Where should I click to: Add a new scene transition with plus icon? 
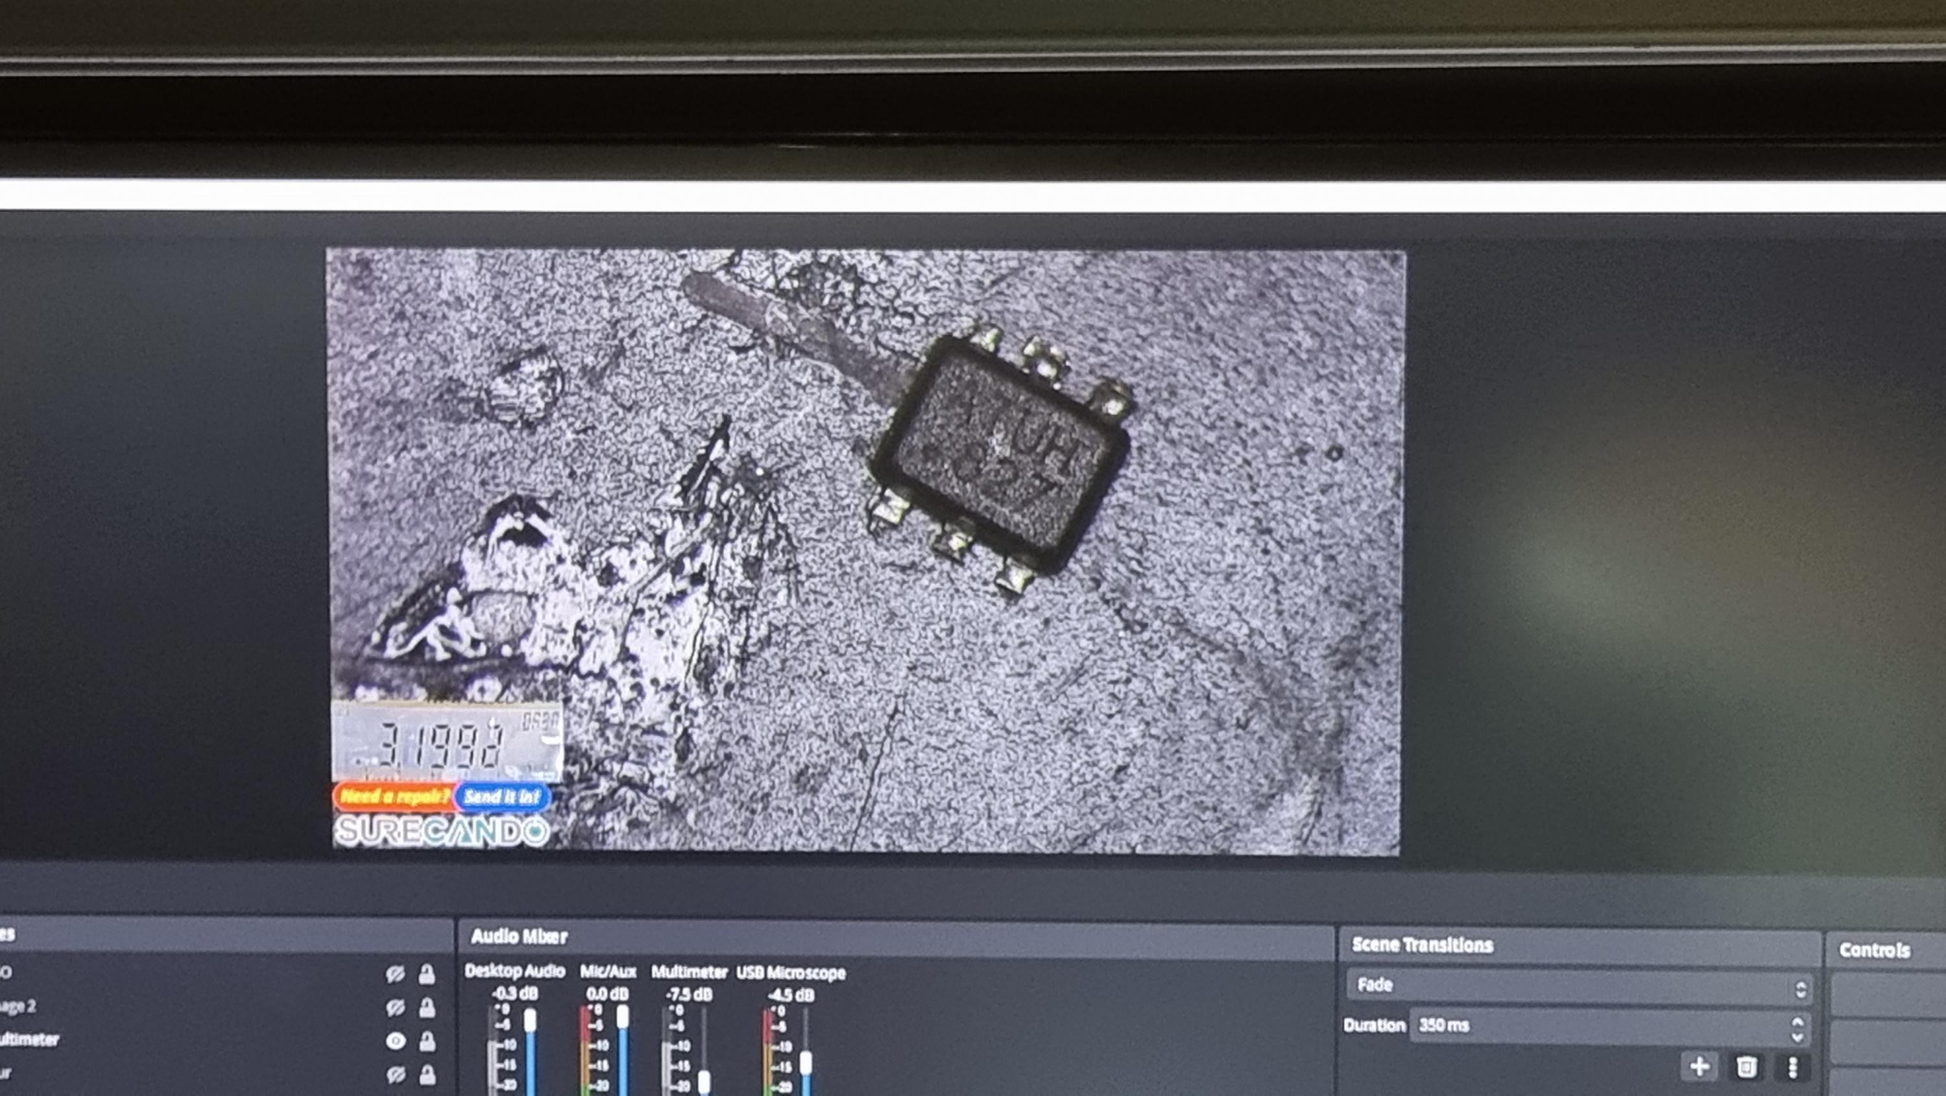(1700, 1067)
